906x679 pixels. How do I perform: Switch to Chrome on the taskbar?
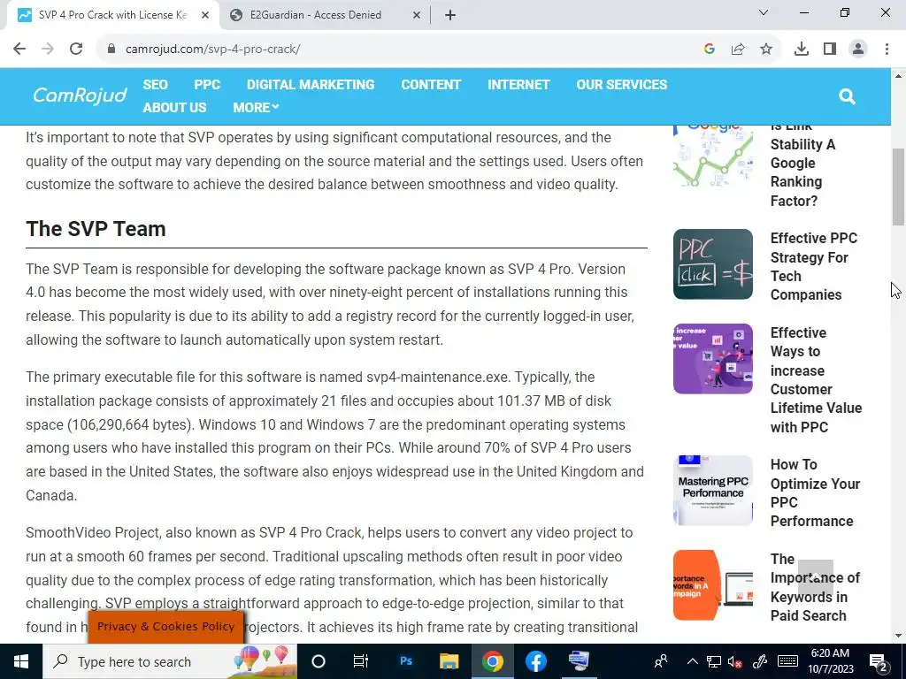(492, 661)
